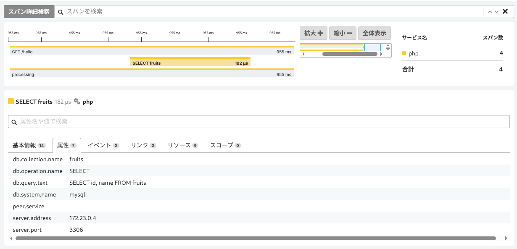Screen dimensions: 517x249
Task: Click the magnifier icon in span search
Action: pyautogui.click(x=61, y=12)
